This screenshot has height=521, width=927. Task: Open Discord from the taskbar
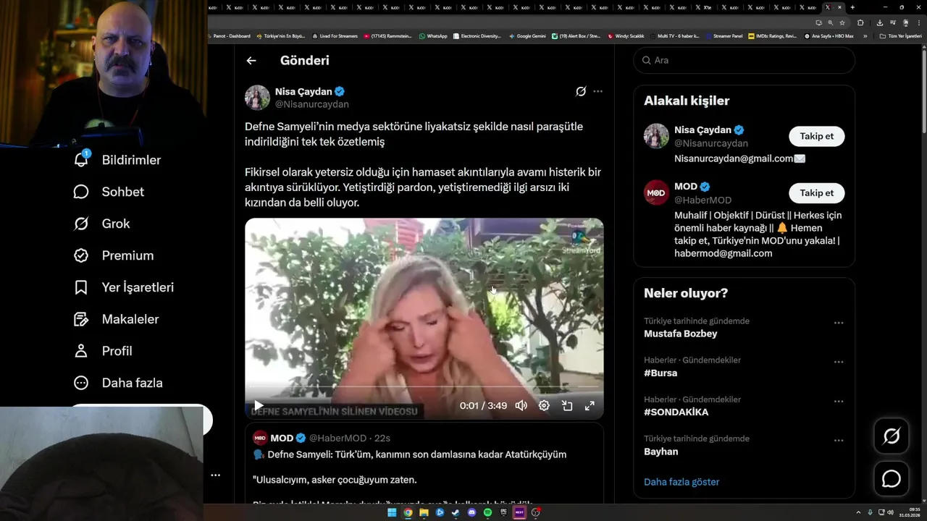(x=471, y=512)
